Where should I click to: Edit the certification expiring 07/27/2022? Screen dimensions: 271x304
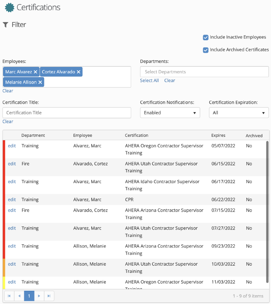coord(12,228)
